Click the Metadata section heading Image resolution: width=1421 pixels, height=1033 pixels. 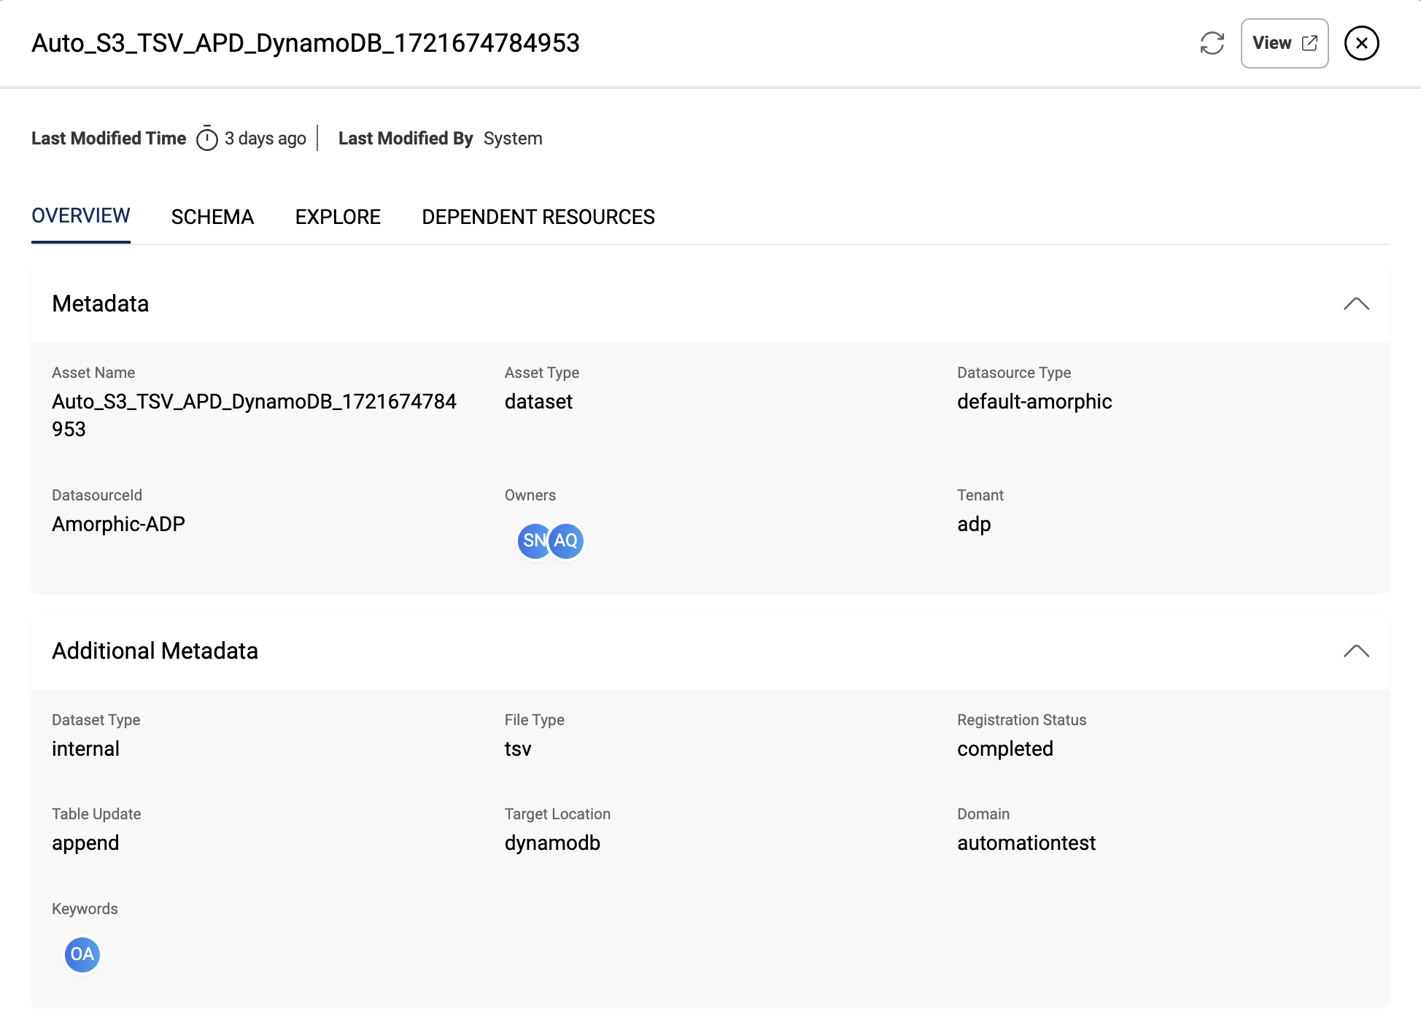click(101, 303)
